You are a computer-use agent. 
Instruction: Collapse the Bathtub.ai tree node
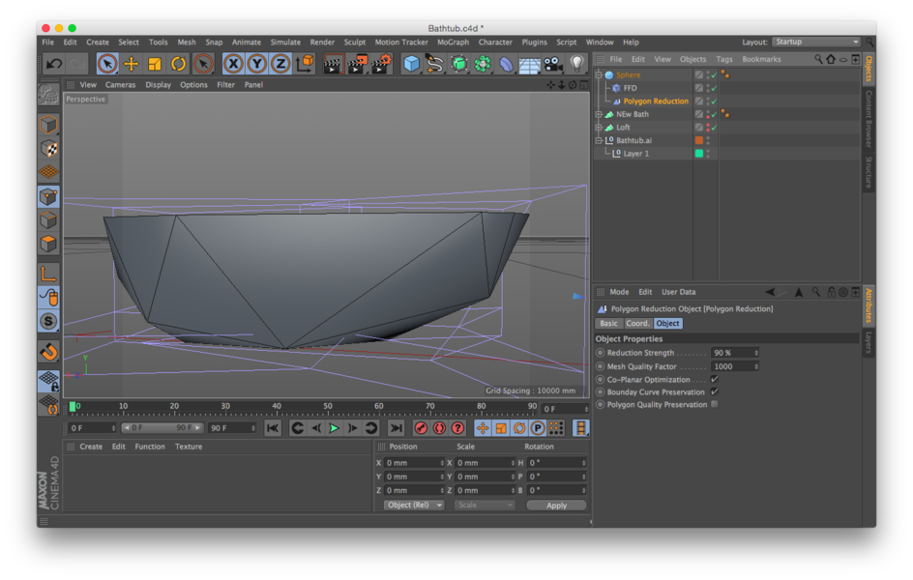coord(599,140)
